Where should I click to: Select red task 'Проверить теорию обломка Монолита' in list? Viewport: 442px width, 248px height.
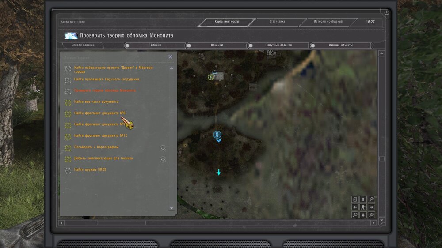pyautogui.click(x=105, y=90)
